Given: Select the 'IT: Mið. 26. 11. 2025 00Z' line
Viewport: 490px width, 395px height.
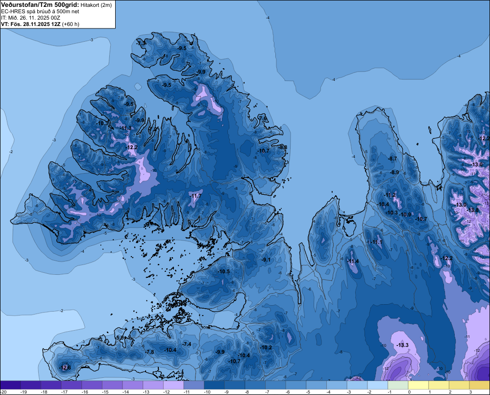Looking at the screenshot, I should (x=30, y=18).
